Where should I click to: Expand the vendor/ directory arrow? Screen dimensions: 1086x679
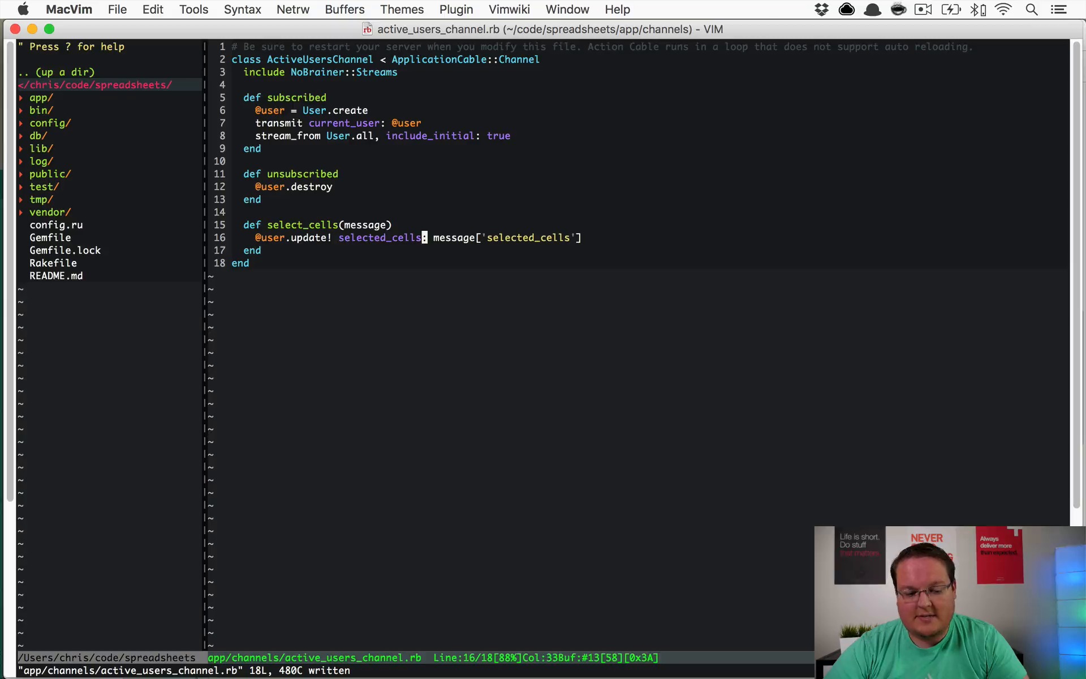21,212
